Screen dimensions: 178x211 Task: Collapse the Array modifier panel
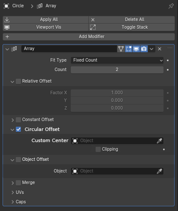pyautogui.click(x=7, y=49)
